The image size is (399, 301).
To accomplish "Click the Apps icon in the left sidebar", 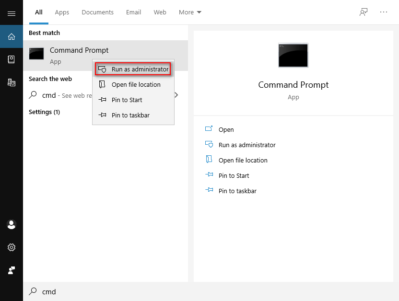I will pyautogui.click(x=12, y=82).
